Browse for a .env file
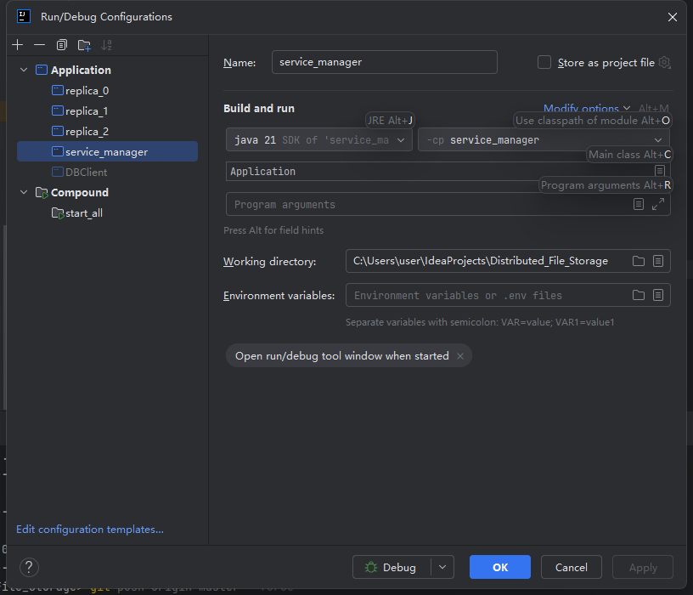Image resolution: width=693 pixels, height=595 pixels. (x=638, y=295)
